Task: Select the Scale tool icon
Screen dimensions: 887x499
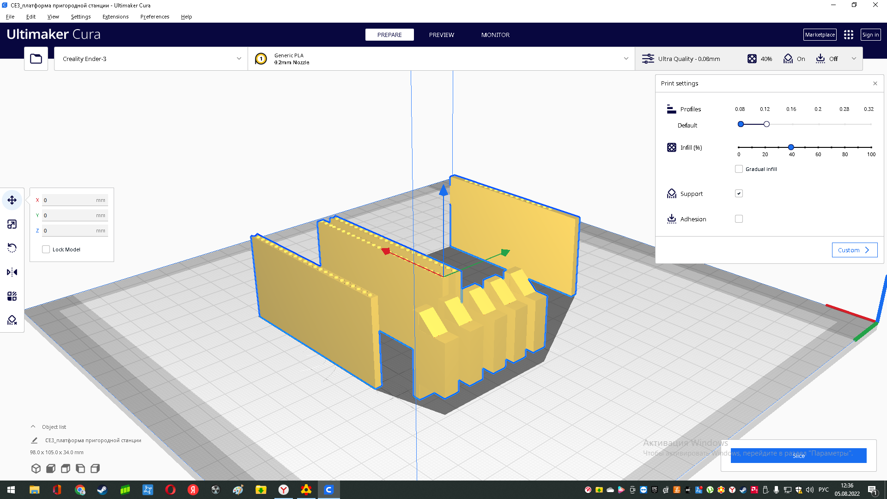Action: pyautogui.click(x=12, y=224)
